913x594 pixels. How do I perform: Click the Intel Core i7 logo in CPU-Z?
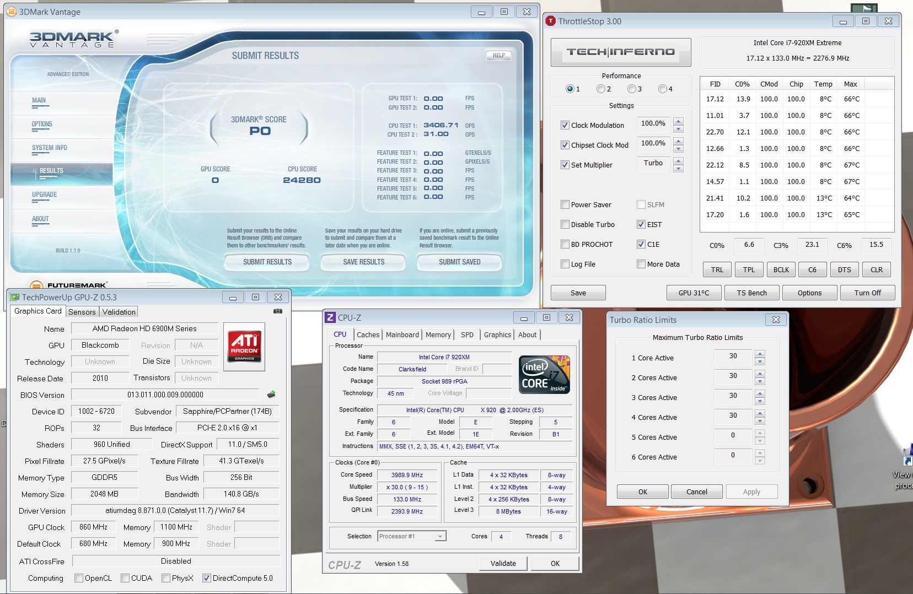tap(544, 374)
